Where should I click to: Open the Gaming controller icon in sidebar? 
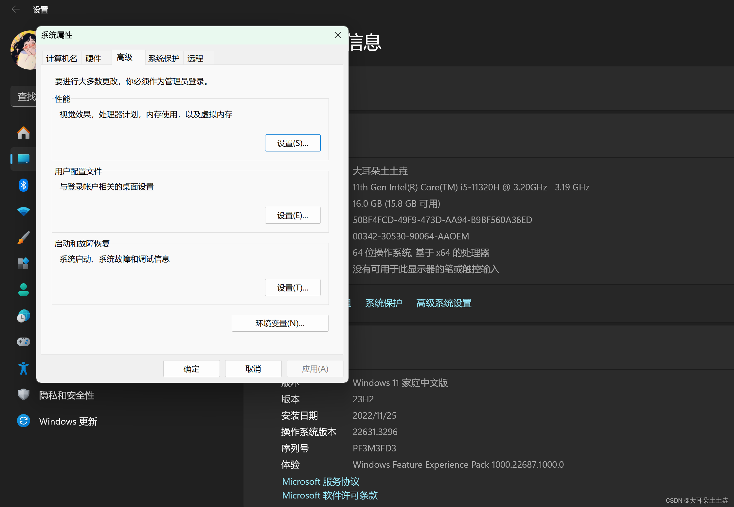[x=23, y=342]
